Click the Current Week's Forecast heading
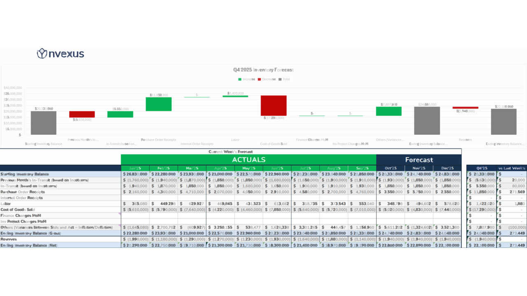 click(231, 152)
